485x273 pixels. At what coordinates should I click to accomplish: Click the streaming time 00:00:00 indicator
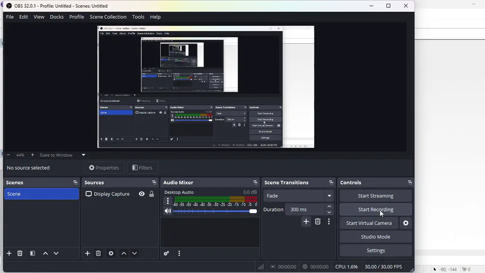pyautogui.click(x=287, y=267)
